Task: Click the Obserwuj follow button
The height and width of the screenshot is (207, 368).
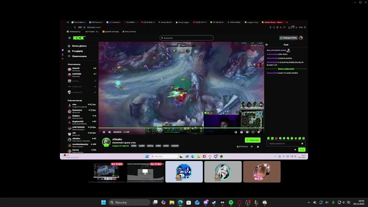Action: coord(252,140)
